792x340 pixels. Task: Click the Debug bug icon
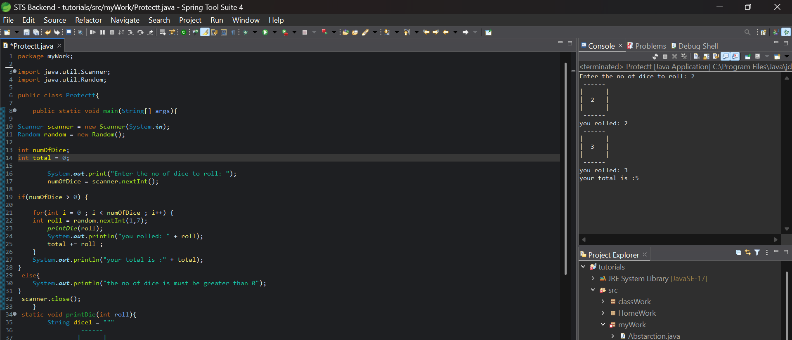[x=245, y=32]
